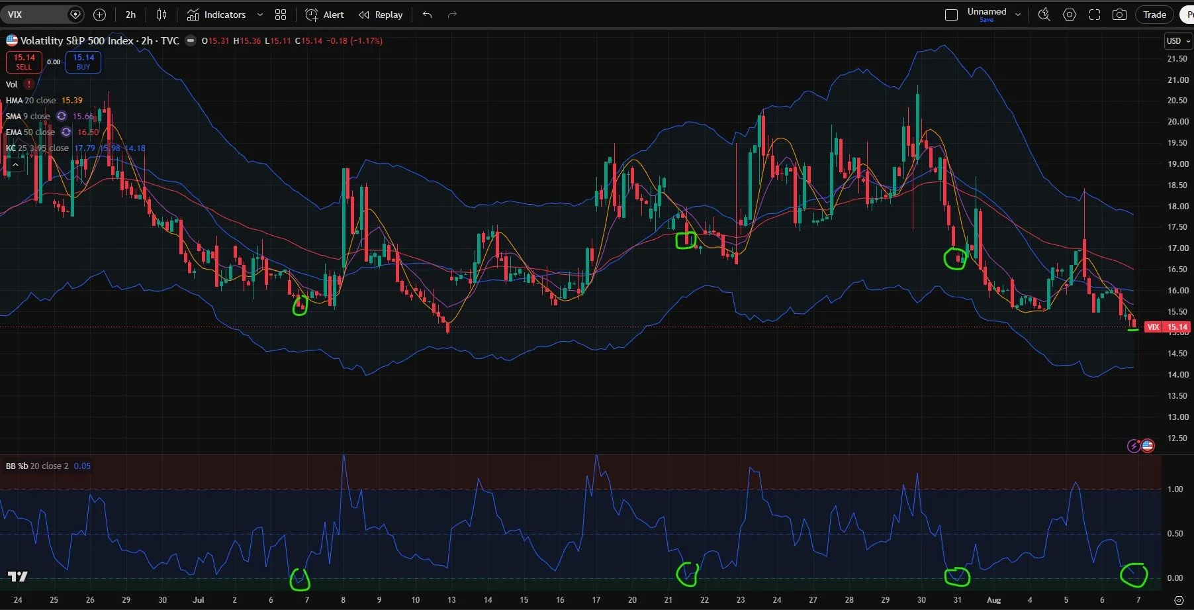Toggle EMA 50 close indicator status icon

tap(66, 132)
